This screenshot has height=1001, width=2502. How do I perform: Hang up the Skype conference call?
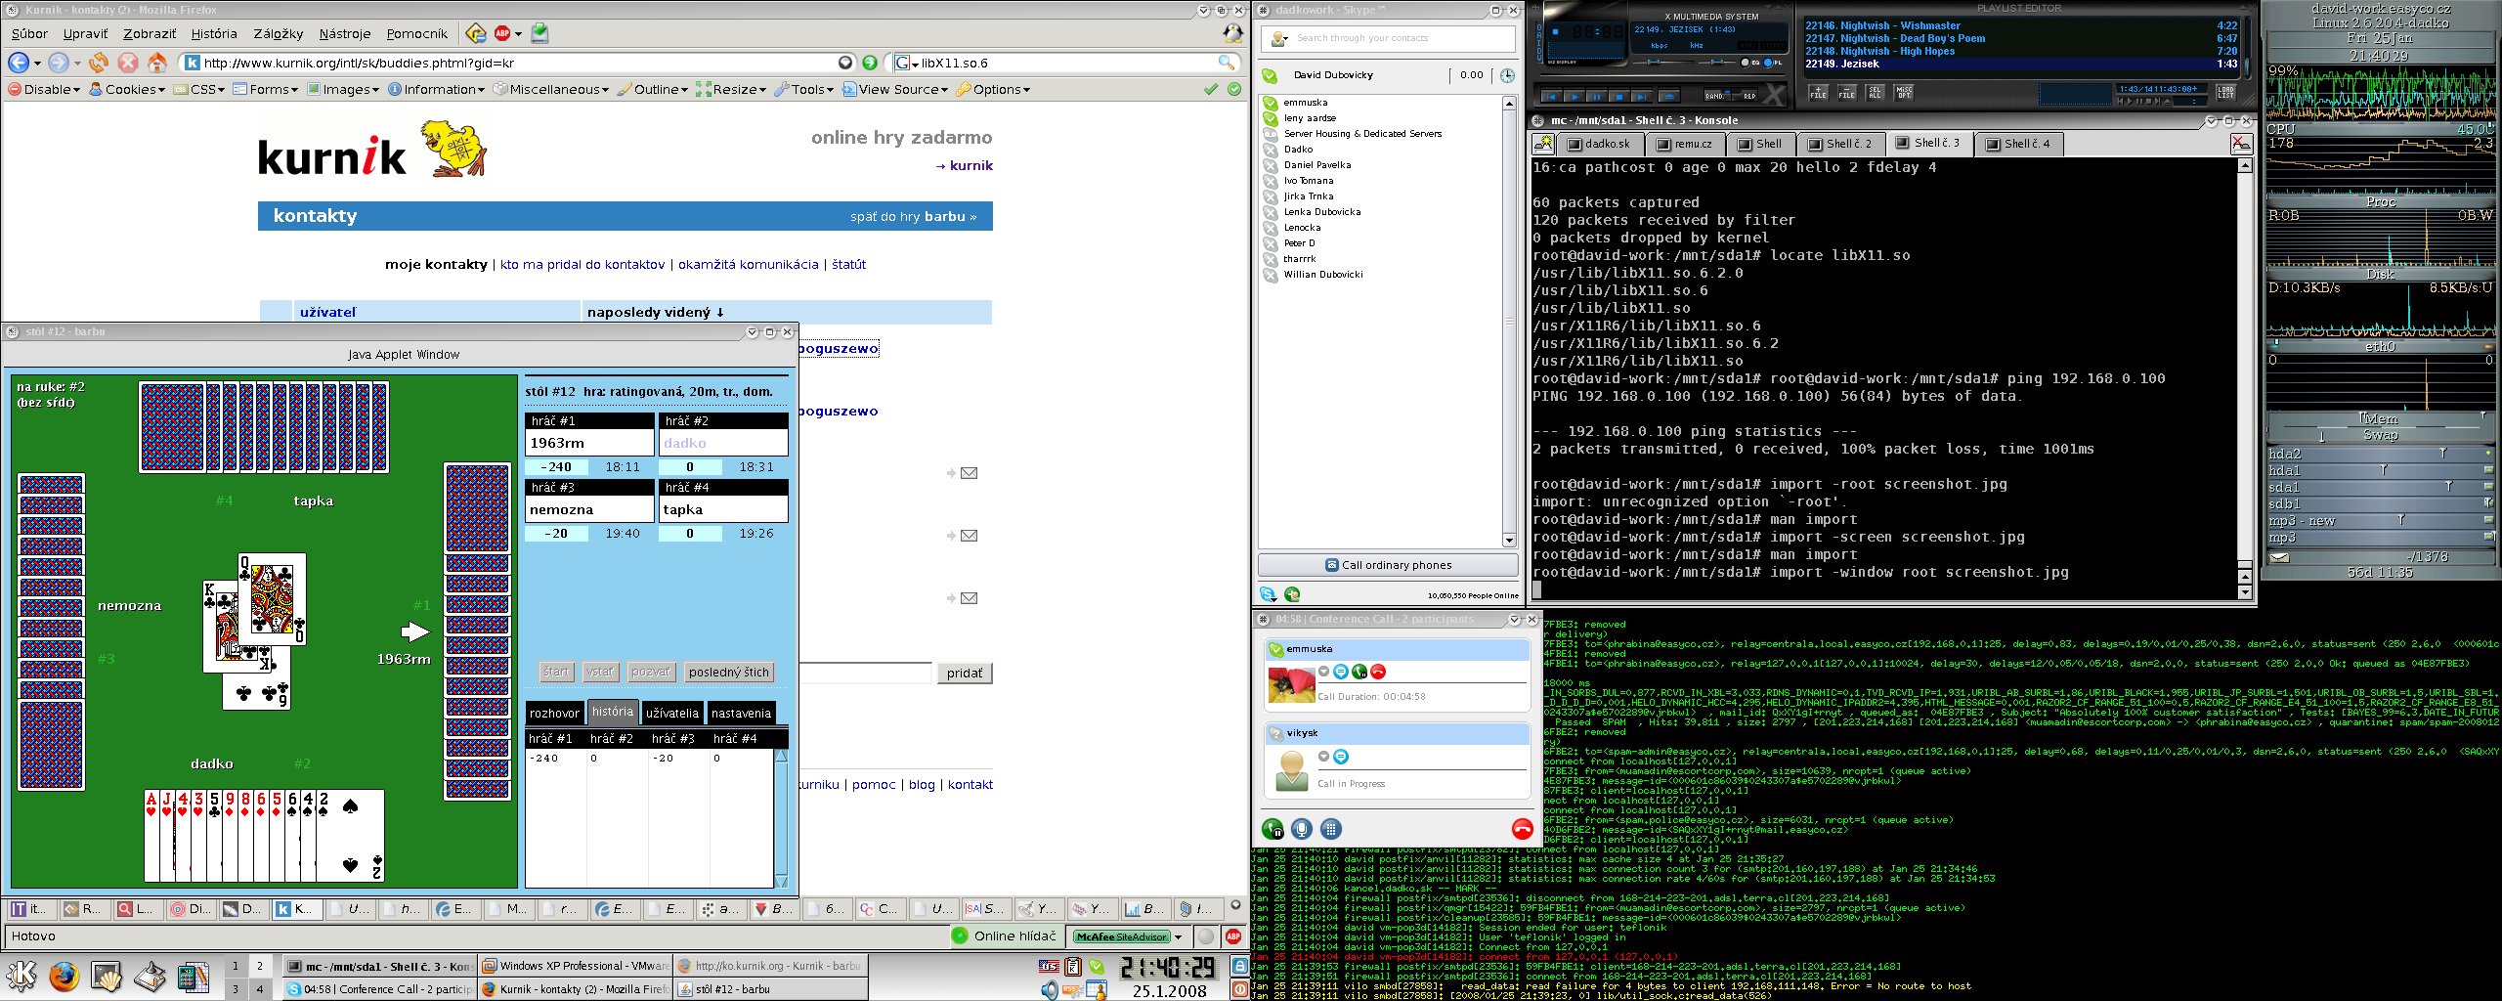[x=1522, y=829]
